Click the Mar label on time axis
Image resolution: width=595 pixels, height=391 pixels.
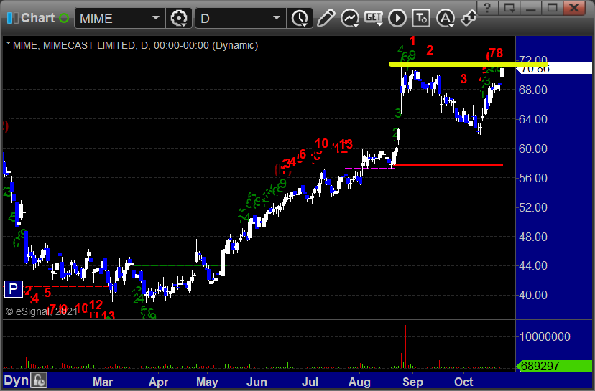[103, 382]
